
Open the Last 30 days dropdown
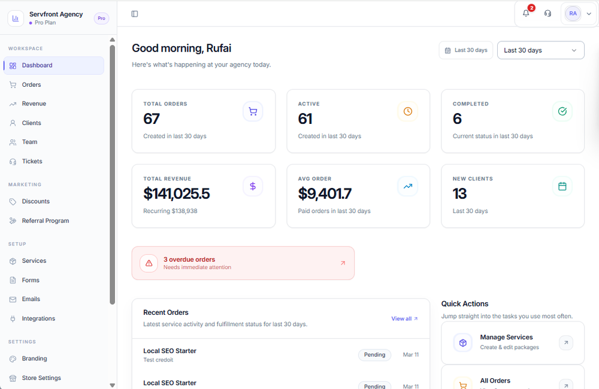pyautogui.click(x=540, y=50)
